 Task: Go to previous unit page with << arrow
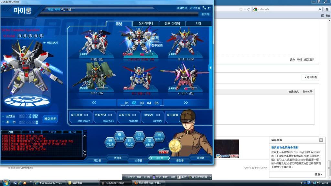(94, 103)
